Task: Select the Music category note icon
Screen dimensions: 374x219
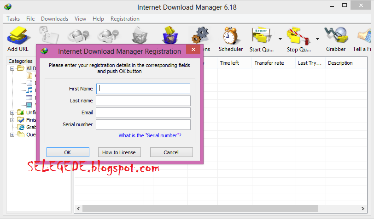Action: [29, 90]
